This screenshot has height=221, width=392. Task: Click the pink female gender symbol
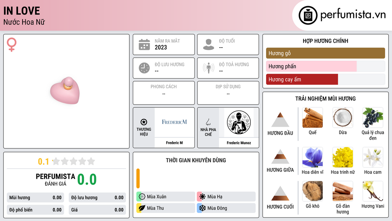point(11,45)
